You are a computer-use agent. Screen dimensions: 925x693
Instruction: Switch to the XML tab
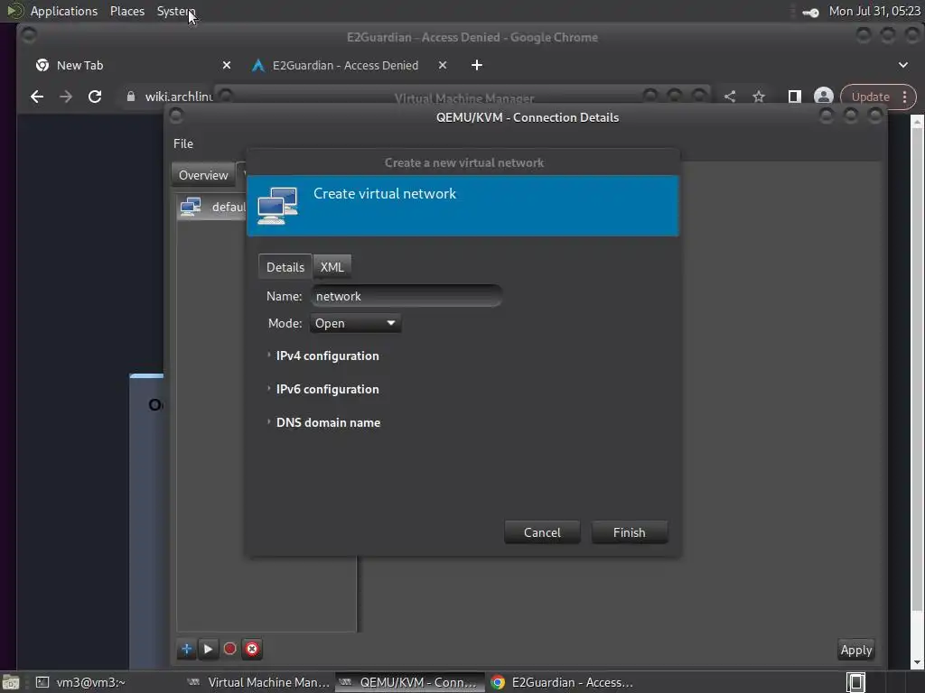pyautogui.click(x=332, y=267)
